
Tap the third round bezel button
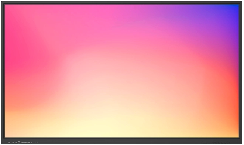[219, 143]
